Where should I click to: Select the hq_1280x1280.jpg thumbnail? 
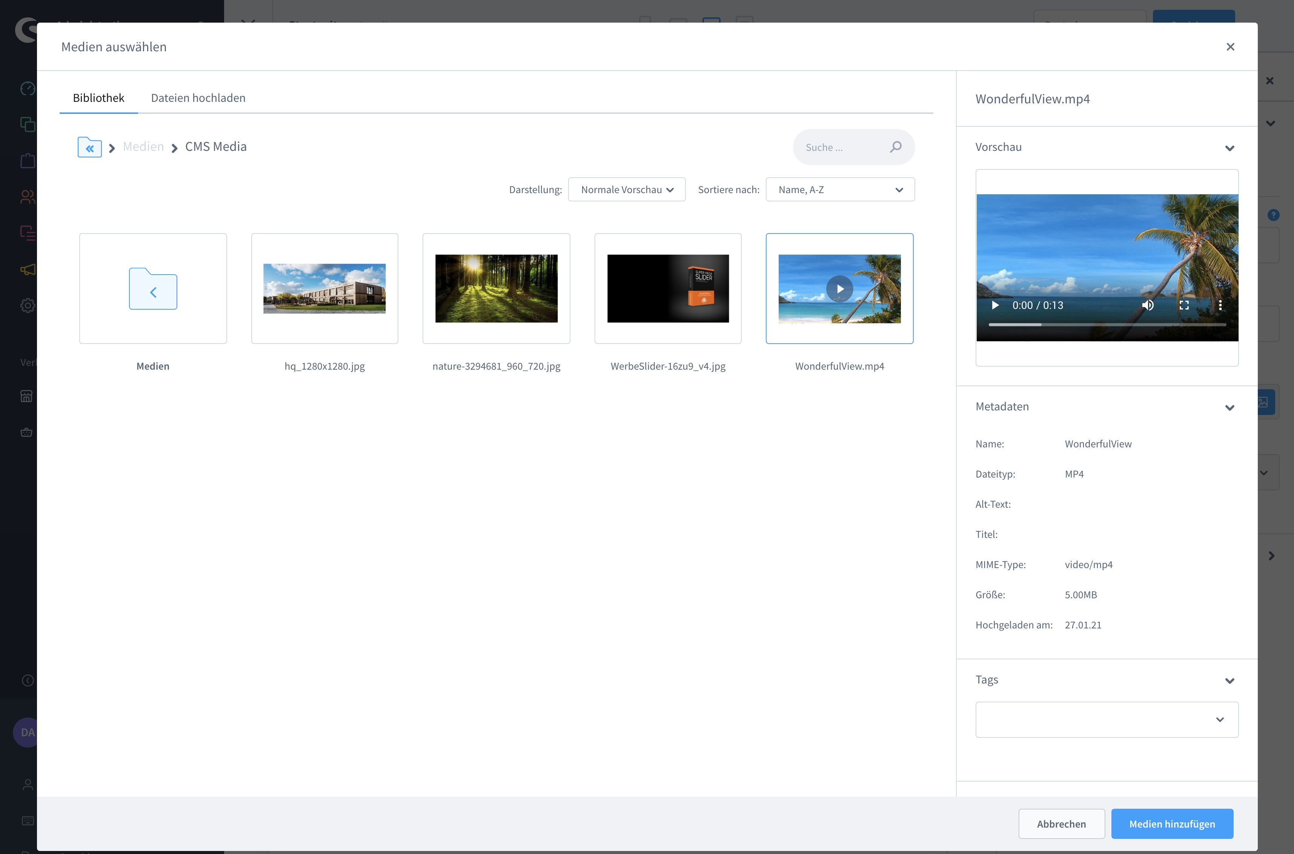pyautogui.click(x=324, y=289)
